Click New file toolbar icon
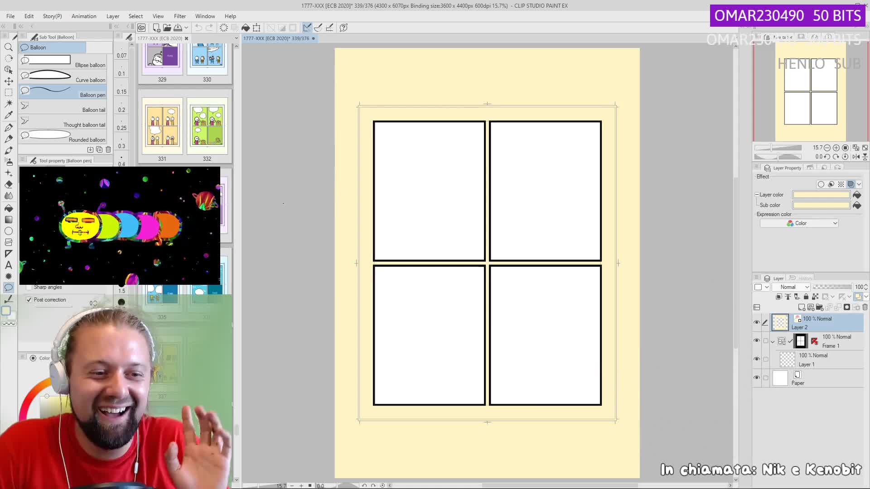The width and height of the screenshot is (870, 489). 156,28
